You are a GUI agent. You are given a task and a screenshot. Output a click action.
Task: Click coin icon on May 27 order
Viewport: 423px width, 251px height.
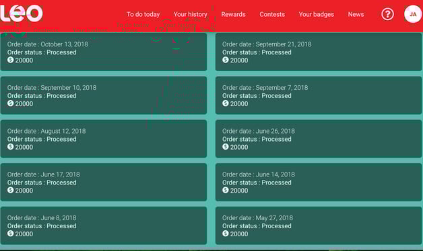pyautogui.click(x=226, y=234)
